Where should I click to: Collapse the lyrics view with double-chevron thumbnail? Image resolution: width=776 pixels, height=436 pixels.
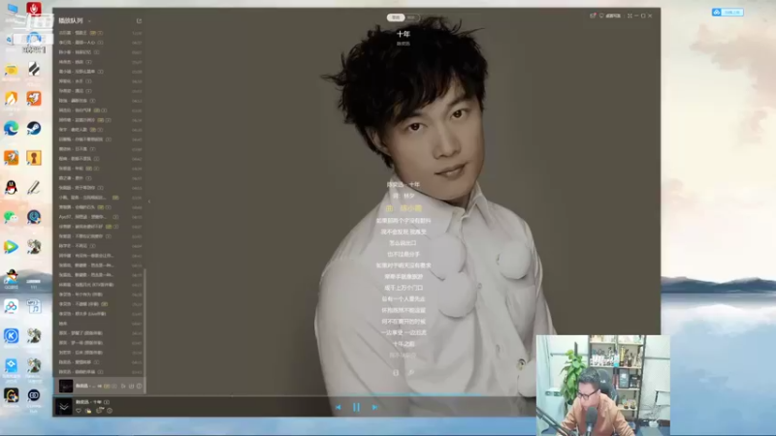tap(64, 407)
